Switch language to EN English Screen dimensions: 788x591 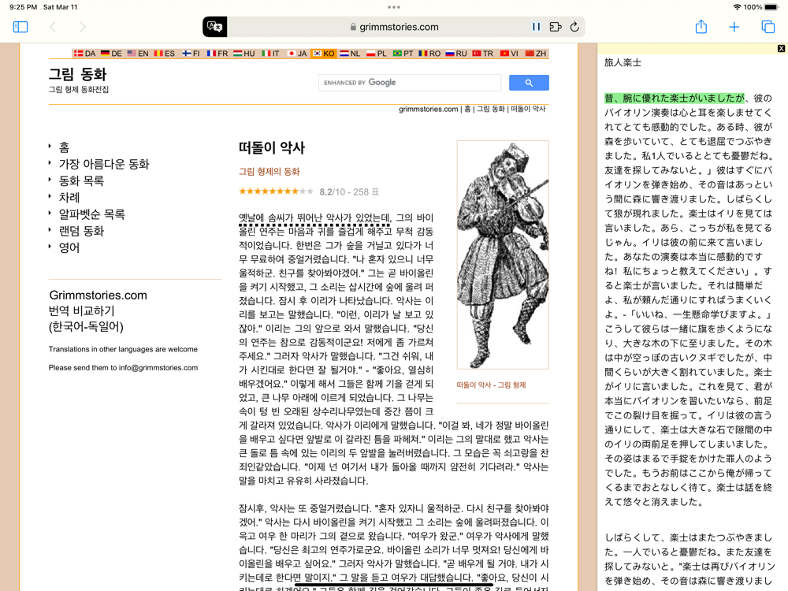click(x=138, y=54)
